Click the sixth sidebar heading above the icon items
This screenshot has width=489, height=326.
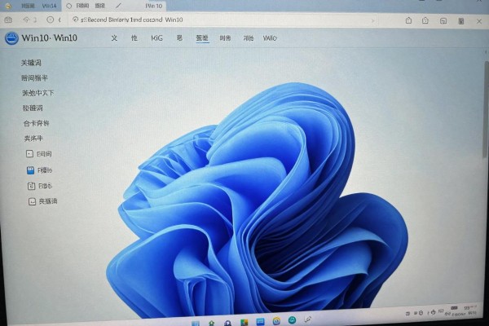[33, 139]
